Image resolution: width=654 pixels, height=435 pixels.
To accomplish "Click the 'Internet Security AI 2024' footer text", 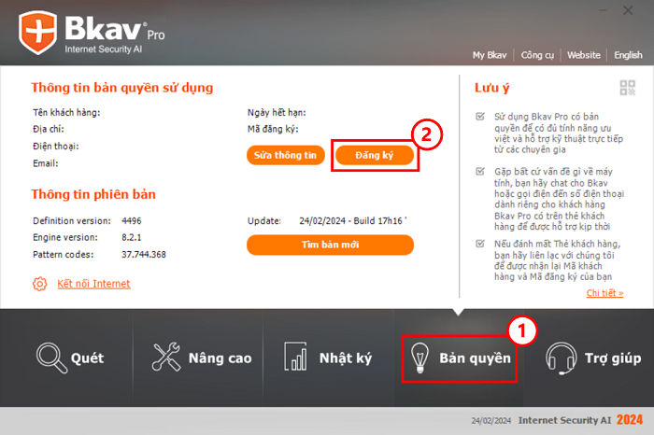I will [x=580, y=420].
